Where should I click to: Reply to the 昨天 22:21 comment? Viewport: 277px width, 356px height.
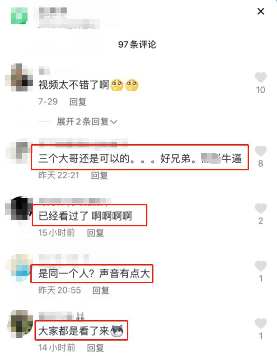click(99, 175)
